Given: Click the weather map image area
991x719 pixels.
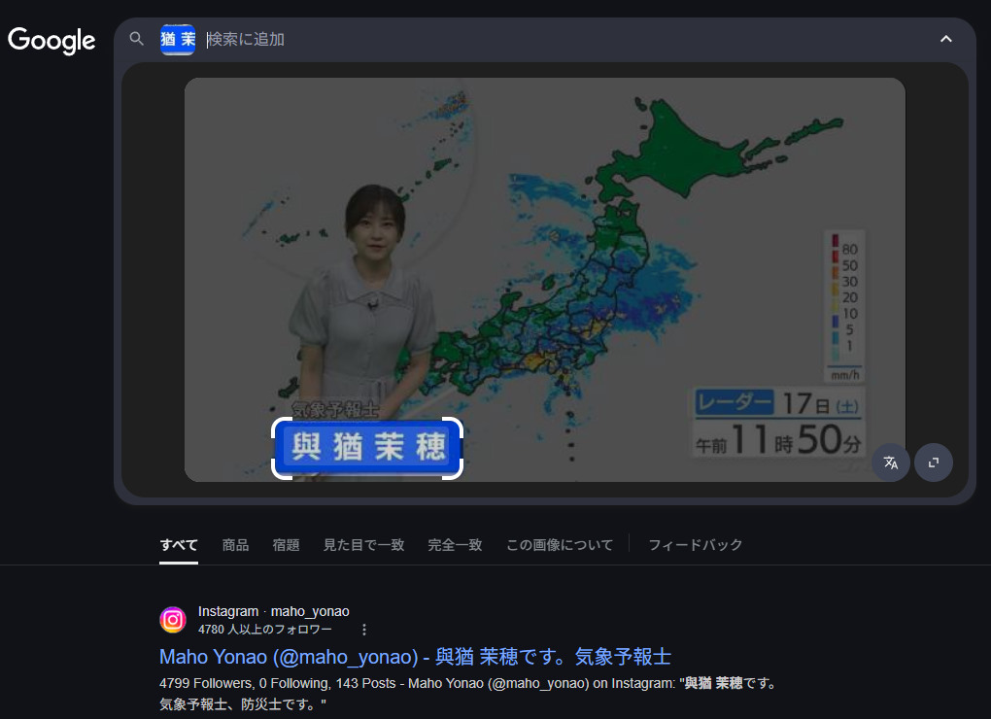Looking at the screenshot, I should pos(545,279).
